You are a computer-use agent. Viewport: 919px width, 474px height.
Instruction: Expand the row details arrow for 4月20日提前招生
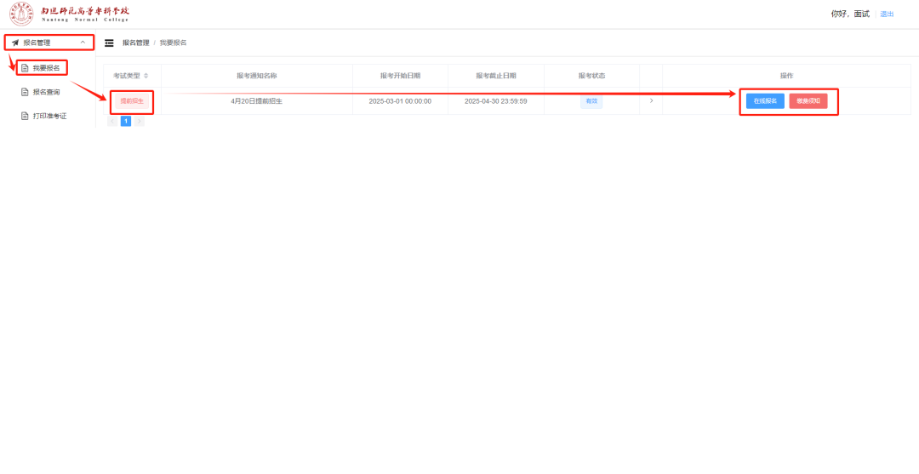tap(651, 101)
